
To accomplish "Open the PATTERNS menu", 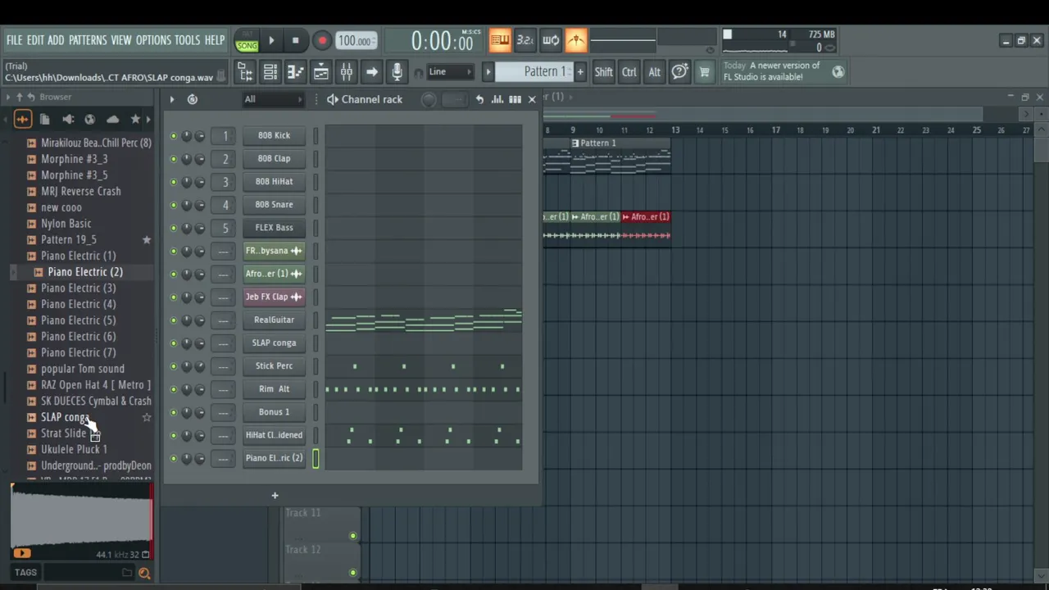I will point(88,40).
